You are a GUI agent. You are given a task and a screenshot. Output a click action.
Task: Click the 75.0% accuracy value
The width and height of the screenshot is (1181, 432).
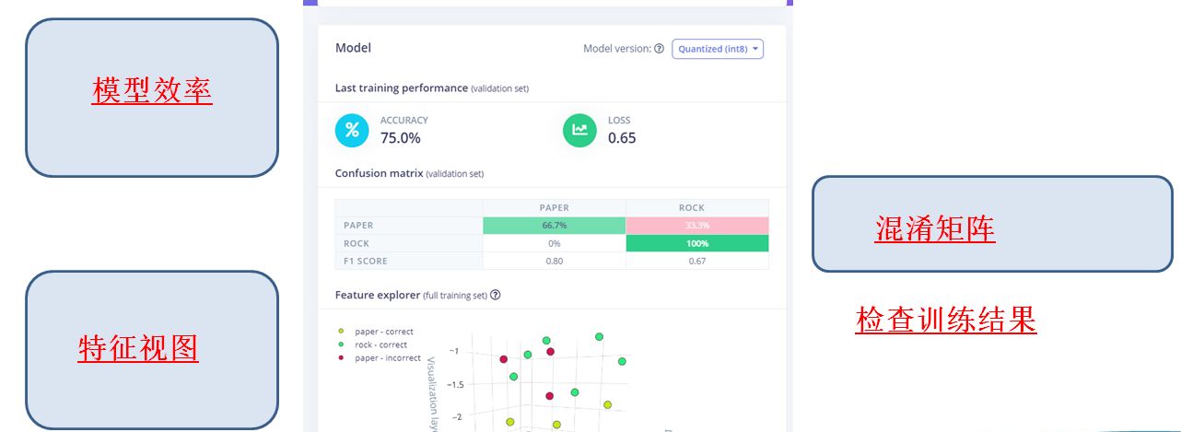[401, 138]
